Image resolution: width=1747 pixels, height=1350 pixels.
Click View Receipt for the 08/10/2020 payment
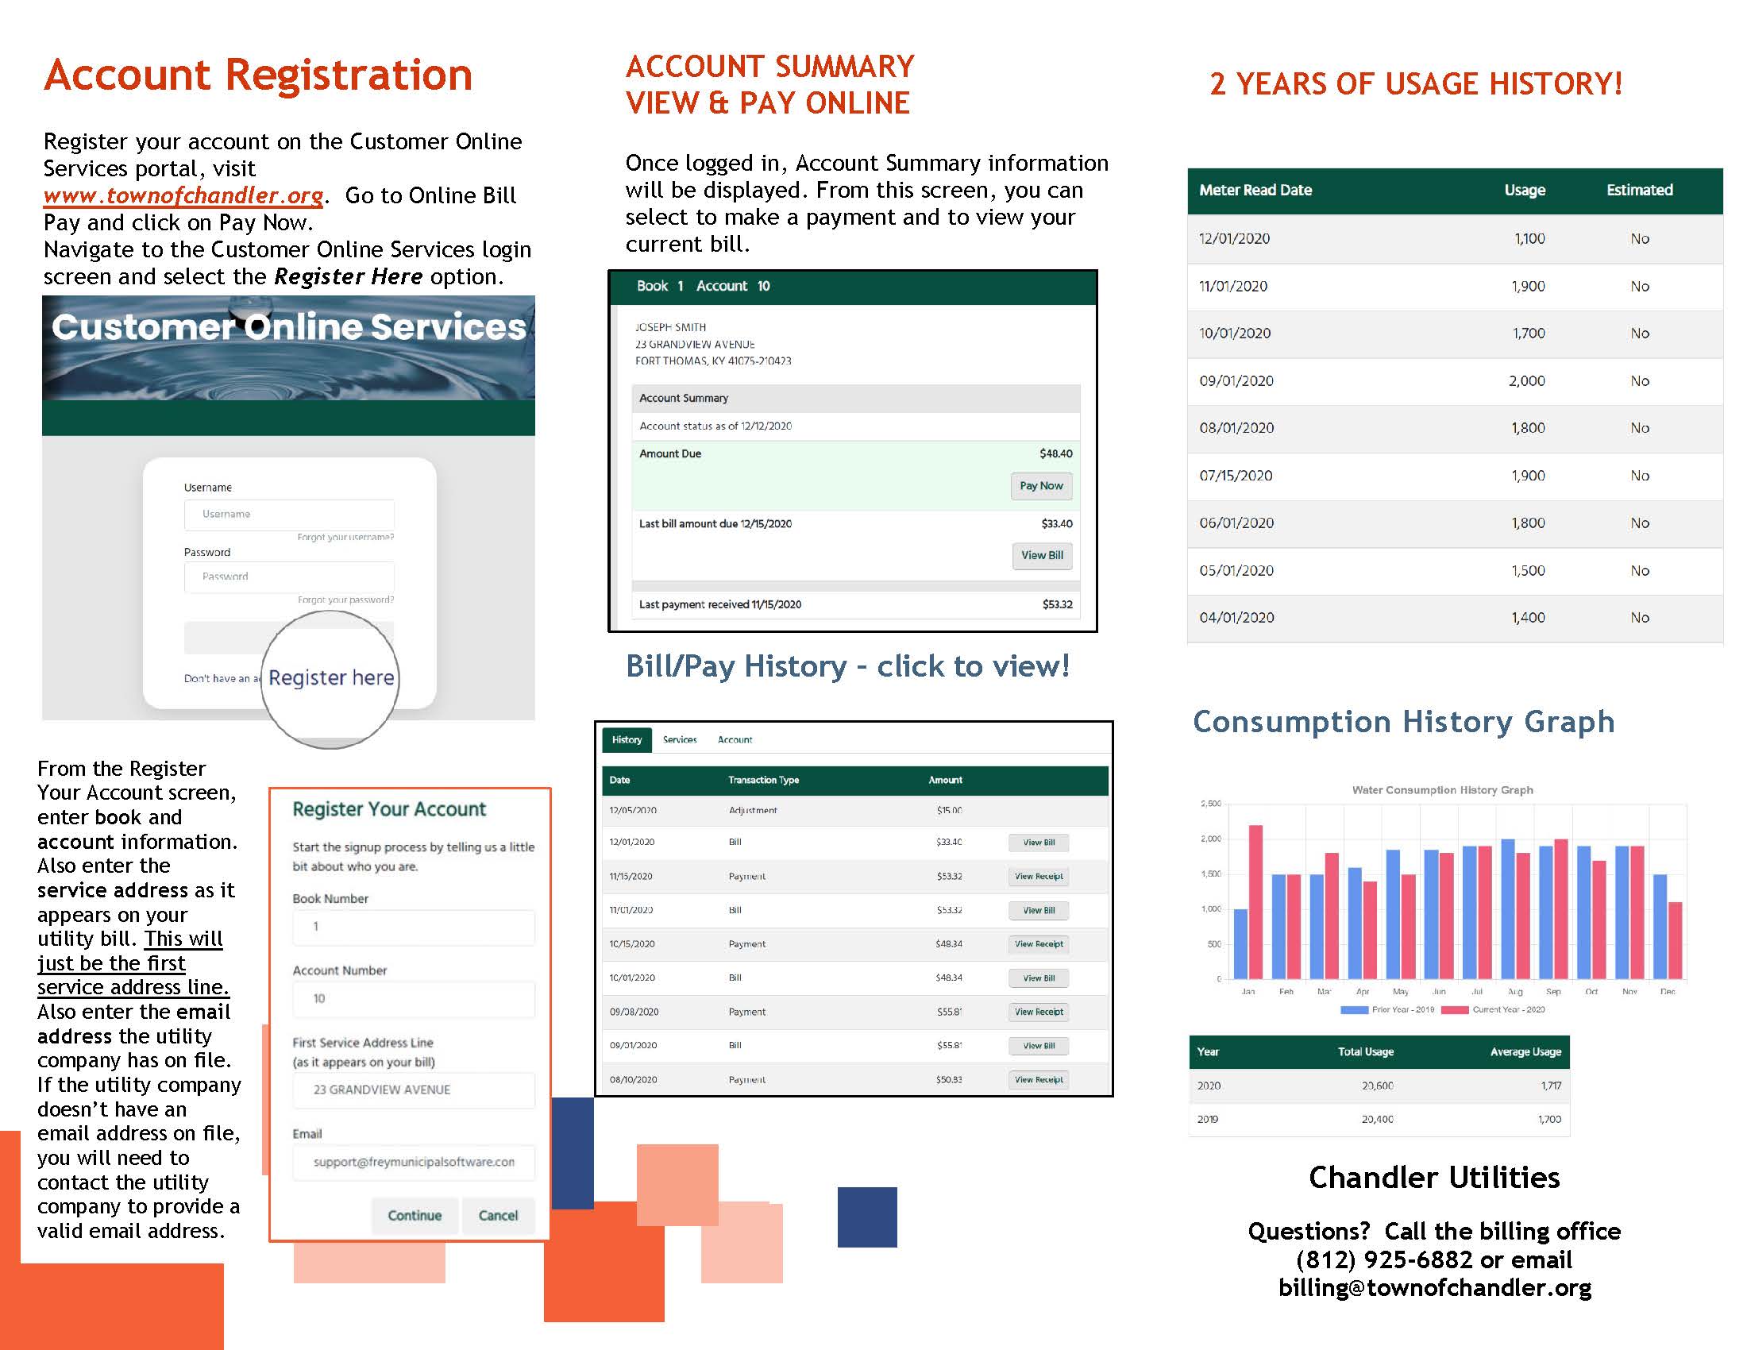point(1039,1080)
